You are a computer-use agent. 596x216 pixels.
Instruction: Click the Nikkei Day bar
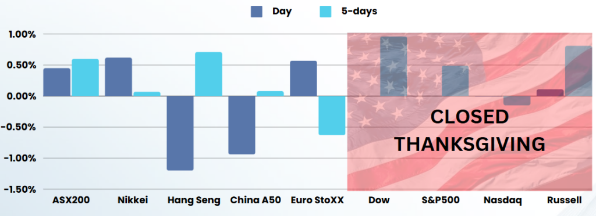point(119,77)
